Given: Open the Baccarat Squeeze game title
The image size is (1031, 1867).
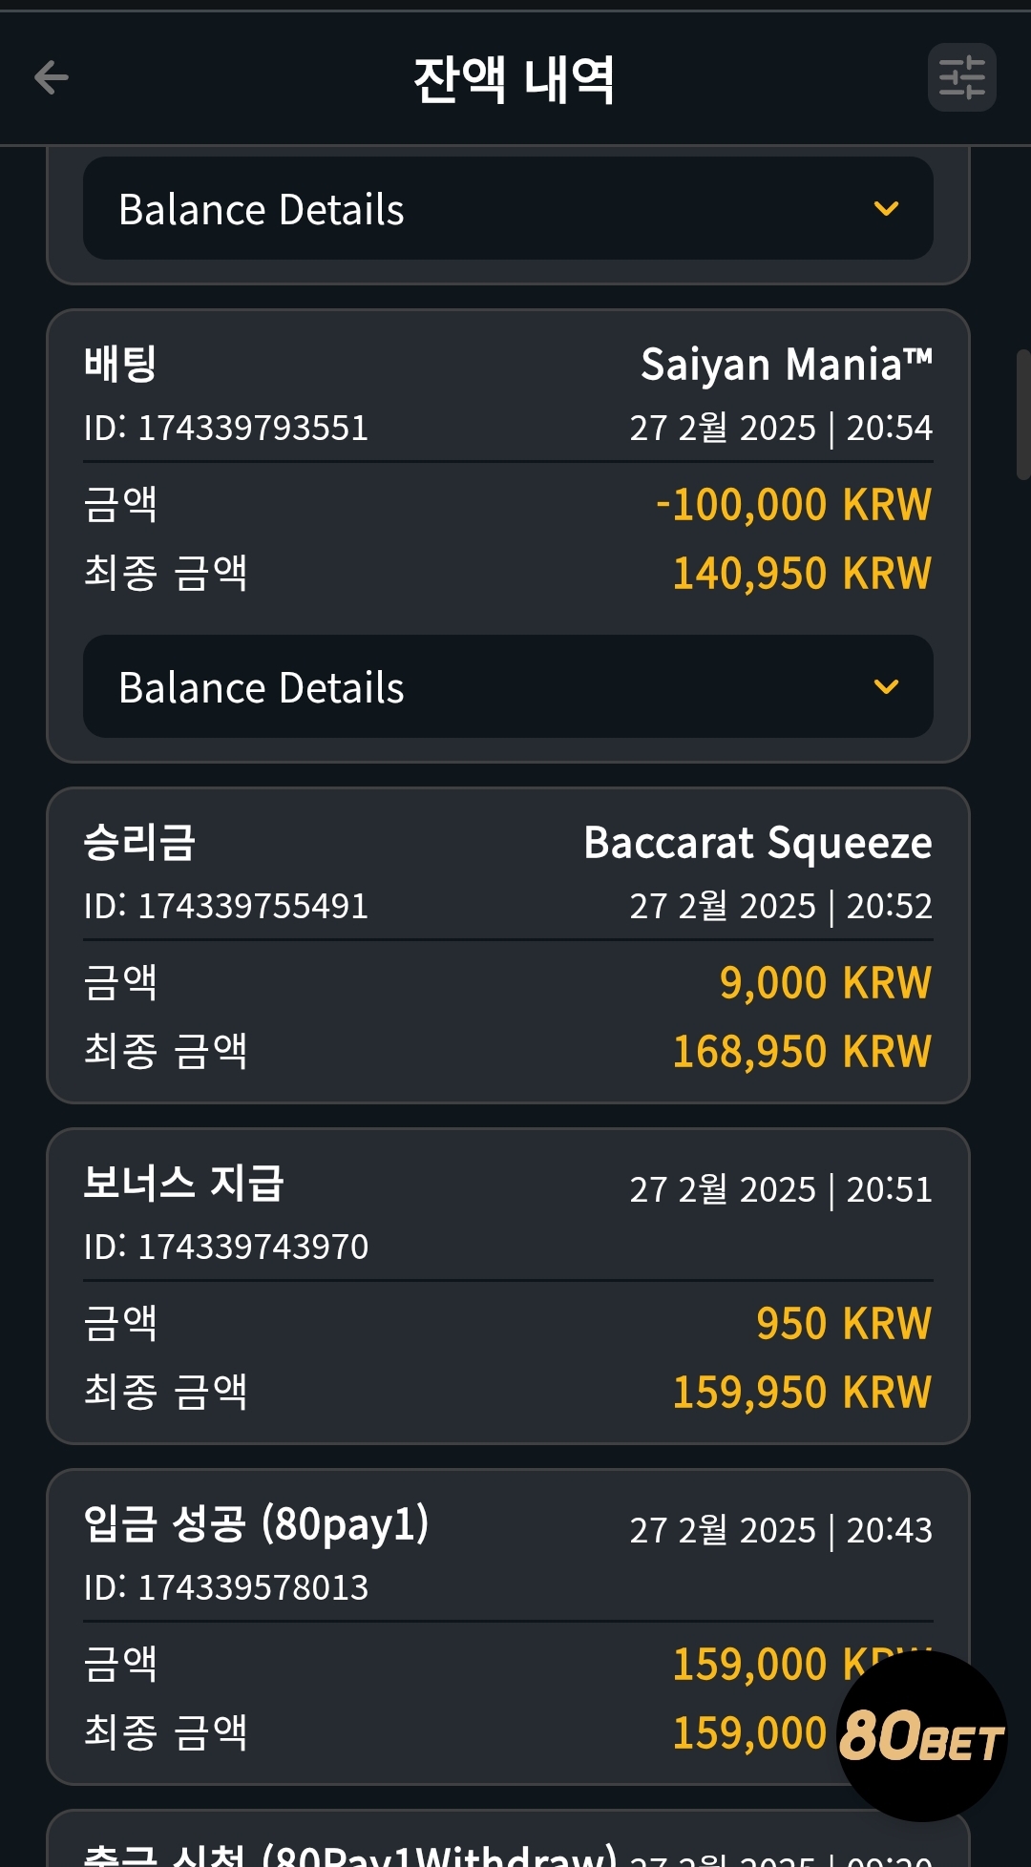Looking at the screenshot, I should click(x=758, y=843).
